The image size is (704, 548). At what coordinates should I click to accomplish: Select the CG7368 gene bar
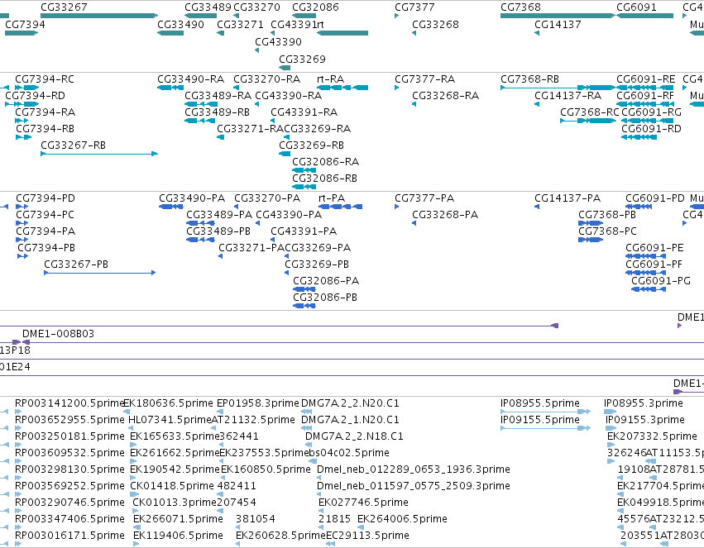pyautogui.click(x=558, y=16)
